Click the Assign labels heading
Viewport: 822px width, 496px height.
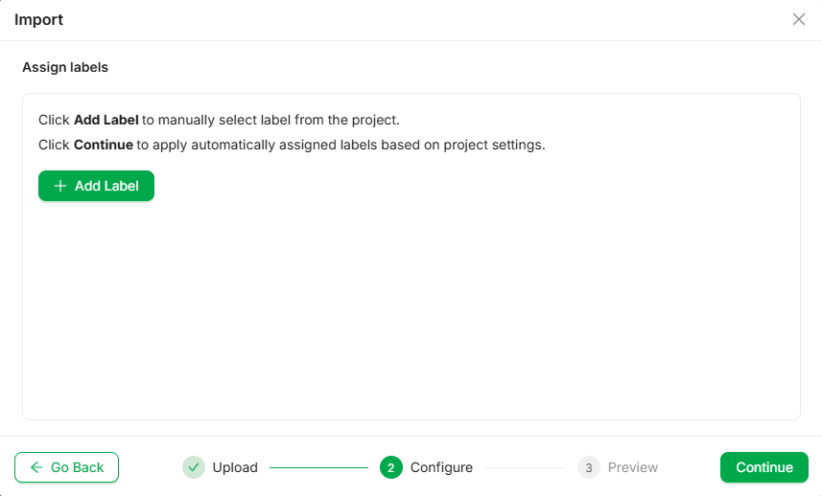pos(65,67)
